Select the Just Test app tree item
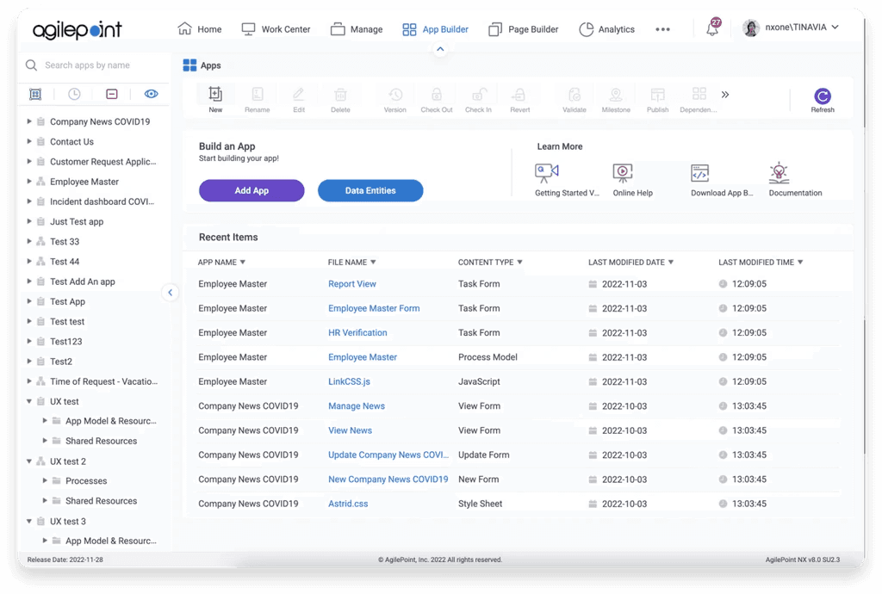Image resolution: width=882 pixels, height=594 pixels. pos(77,221)
